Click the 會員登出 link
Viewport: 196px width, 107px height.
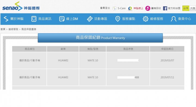point(105,8)
